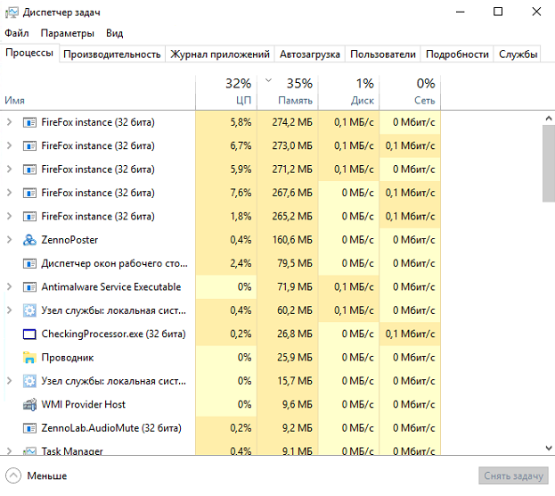
Task: Click the Проводник folder icon
Action: (30, 358)
